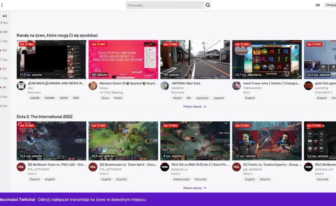Open xQc channel avatar
This screenshot has width=336, height=206.
(x=21, y=86)
